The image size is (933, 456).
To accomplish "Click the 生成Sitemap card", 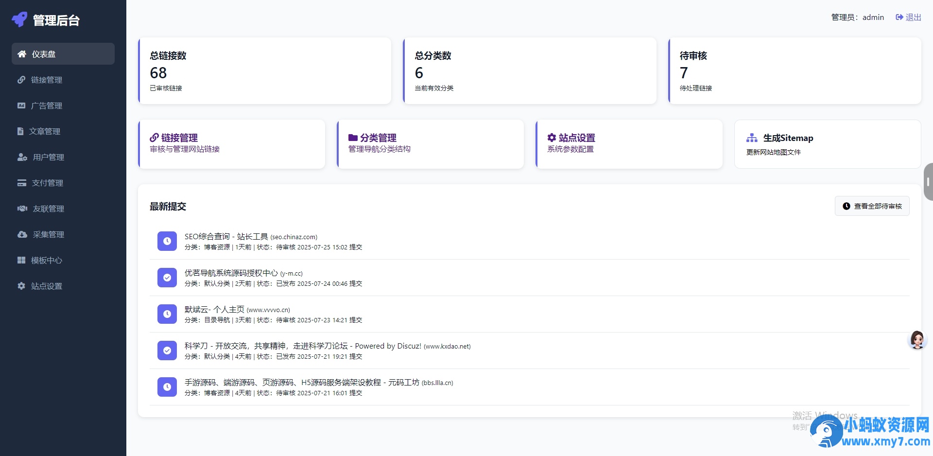I will point(828,144).
